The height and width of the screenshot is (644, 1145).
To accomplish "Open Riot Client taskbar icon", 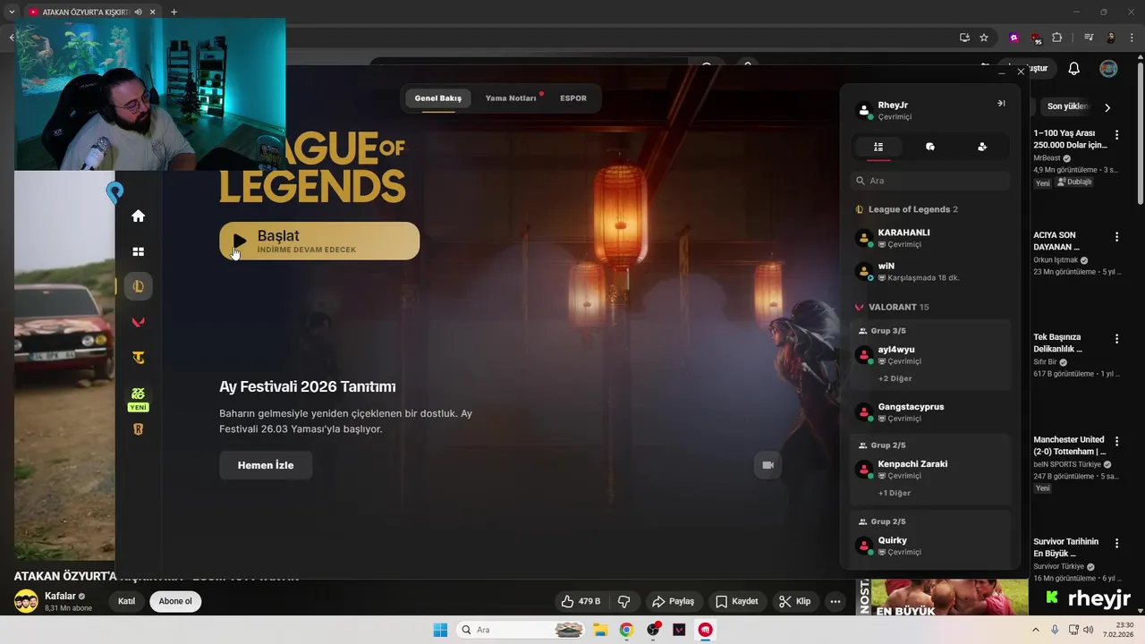I will click(x=706, y=630).
